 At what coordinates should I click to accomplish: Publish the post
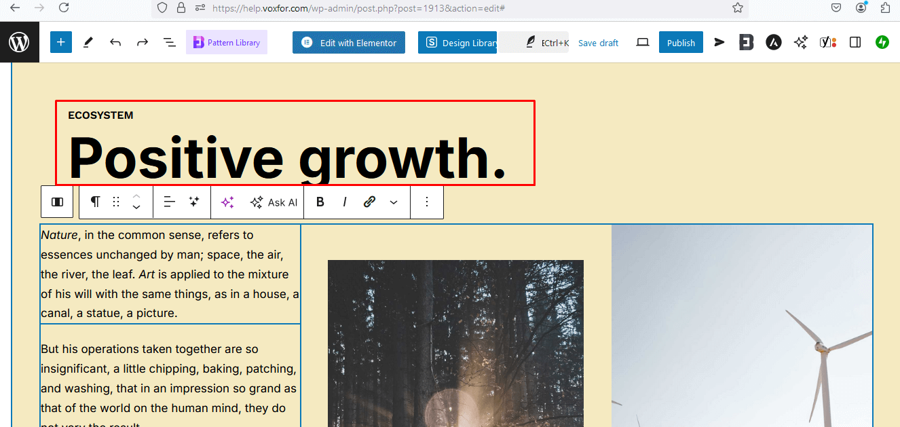681,41
